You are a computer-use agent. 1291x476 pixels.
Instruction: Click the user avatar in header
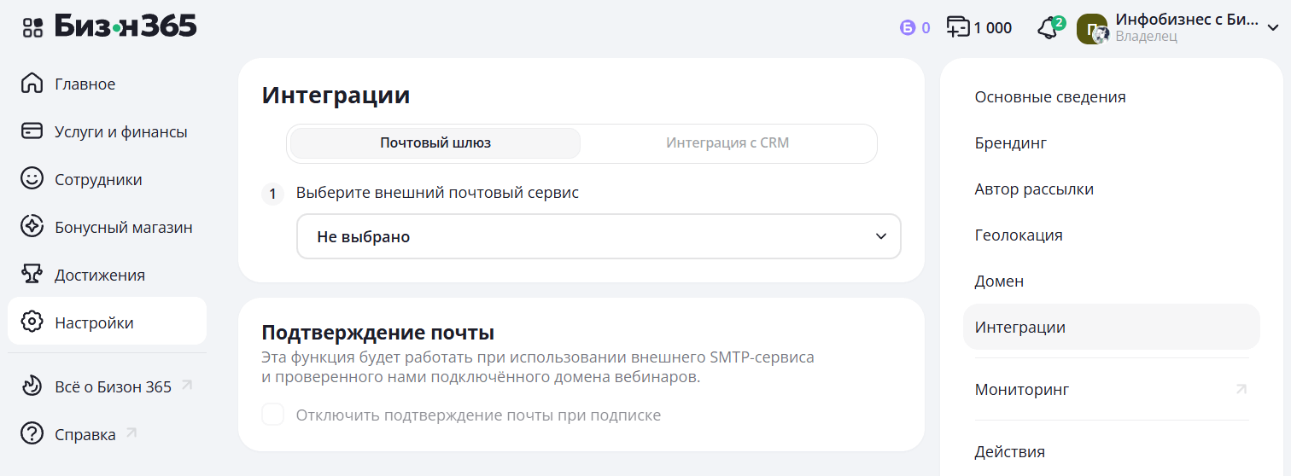(1091, 28)
